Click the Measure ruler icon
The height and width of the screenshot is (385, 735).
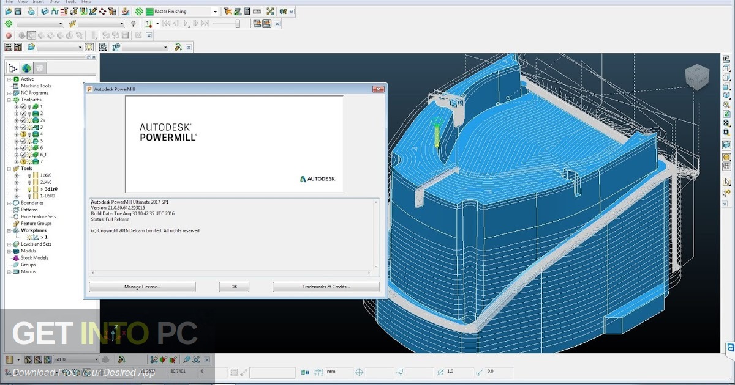pyautogui.click(x=257, y=11)
